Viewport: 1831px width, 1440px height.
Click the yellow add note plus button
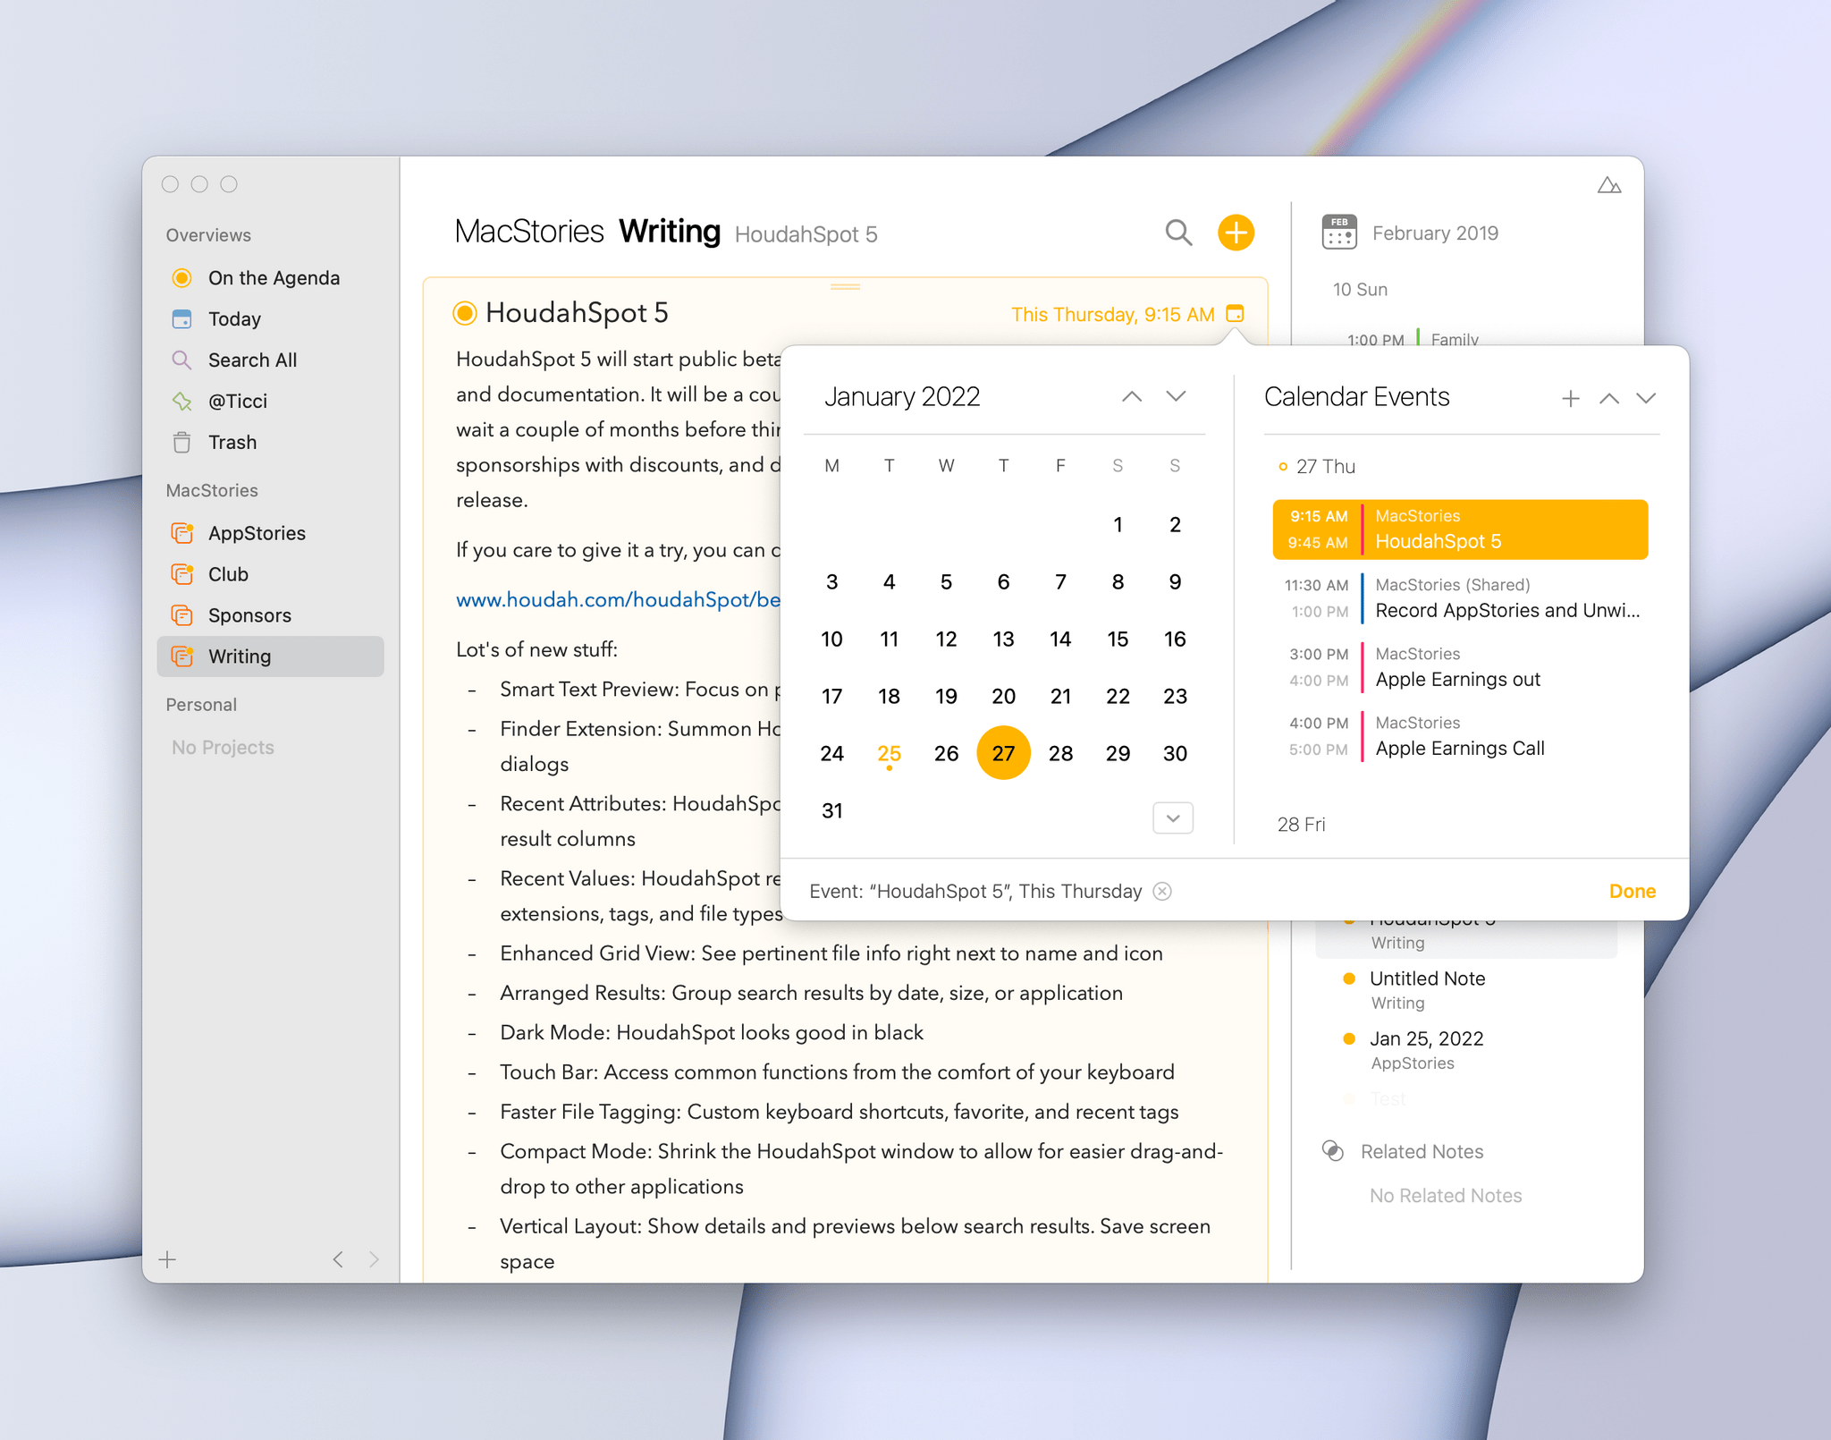1236,233
